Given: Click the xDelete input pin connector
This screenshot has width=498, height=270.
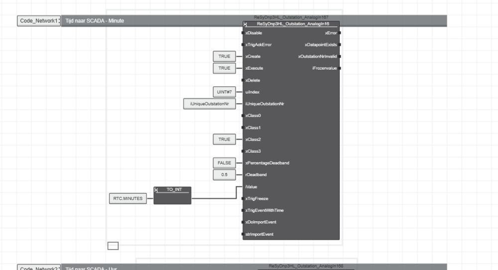Looking at the screenshot, I should [243, 80].
